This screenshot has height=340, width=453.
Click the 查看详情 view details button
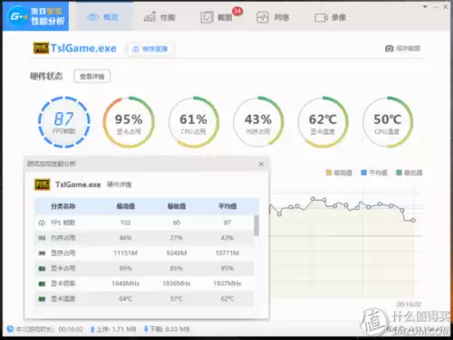(x=92, y=76)
